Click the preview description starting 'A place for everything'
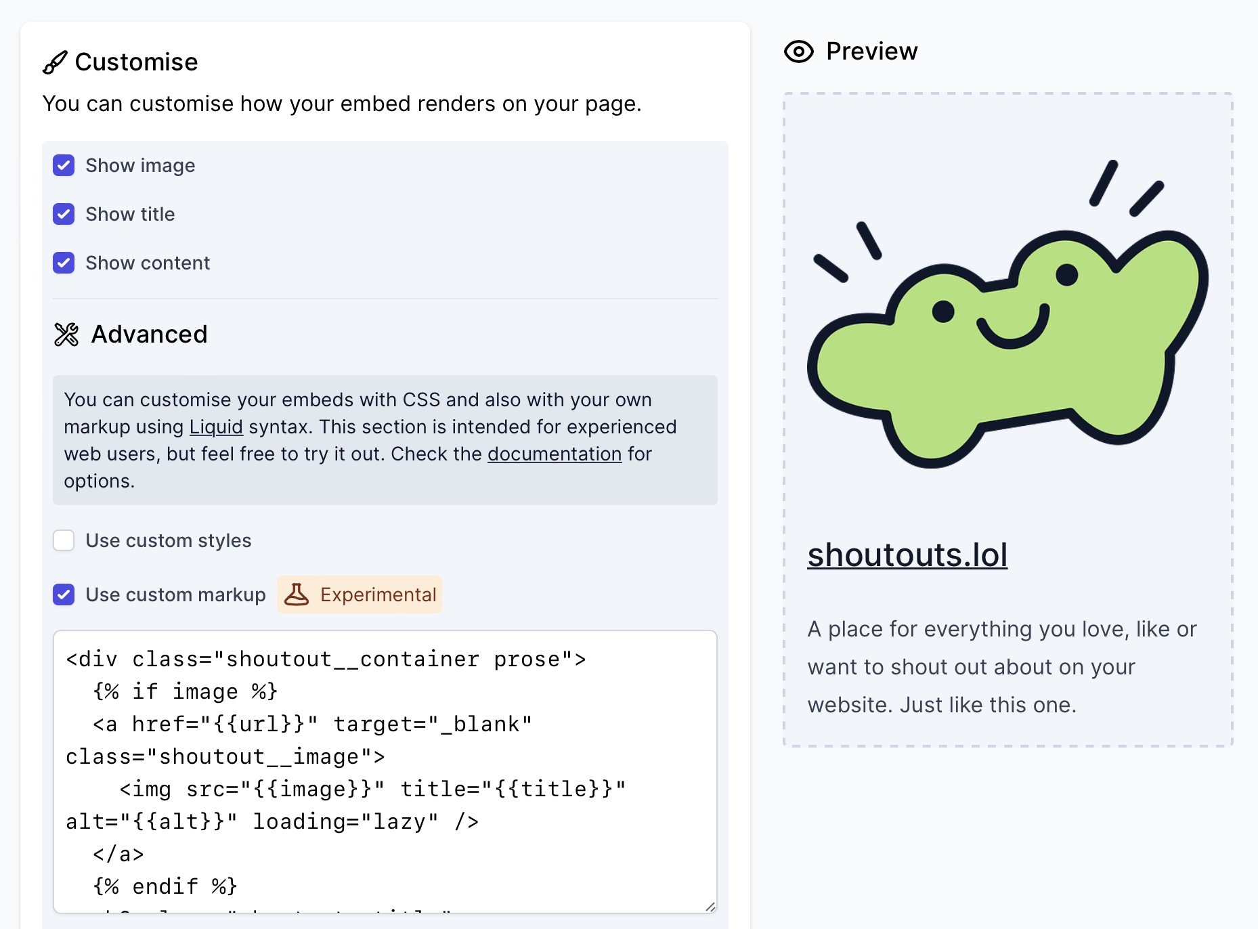Screen dimensions: 1258x929 (1002, 667)
